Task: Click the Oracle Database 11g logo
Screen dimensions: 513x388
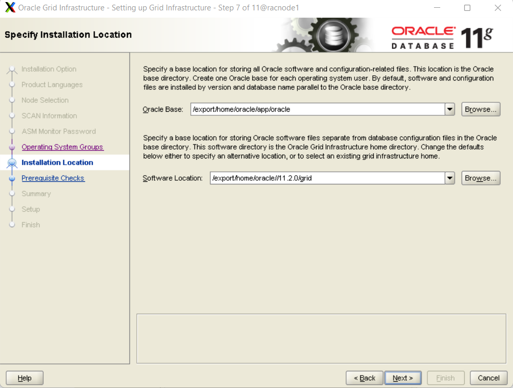Action: [x=442, y=37]
